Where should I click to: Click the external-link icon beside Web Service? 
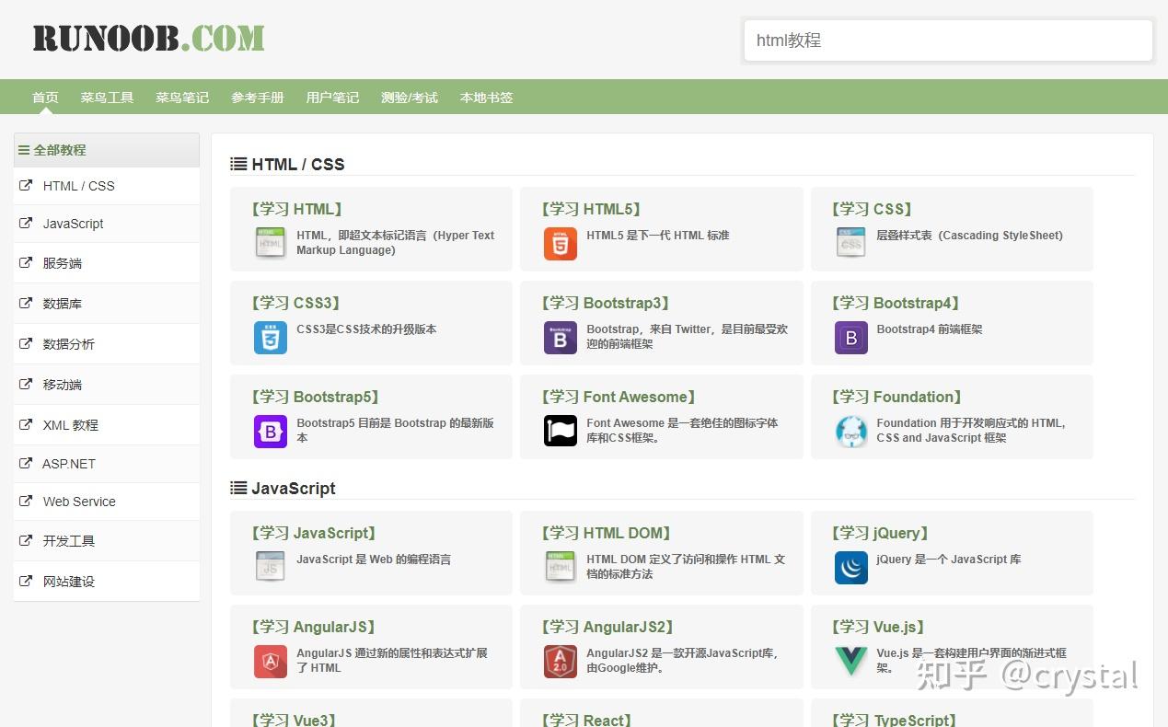pyautogui.click(x=26, y=501)
